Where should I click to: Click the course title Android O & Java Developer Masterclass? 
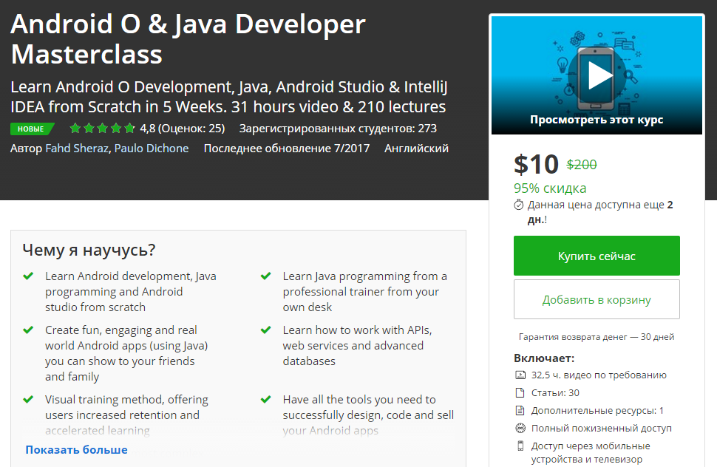point(188,39)
